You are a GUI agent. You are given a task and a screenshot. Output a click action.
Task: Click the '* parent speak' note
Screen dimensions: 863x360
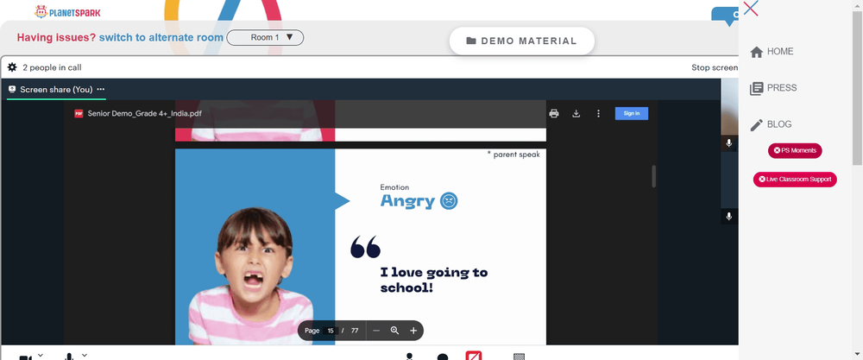point(513,155)
